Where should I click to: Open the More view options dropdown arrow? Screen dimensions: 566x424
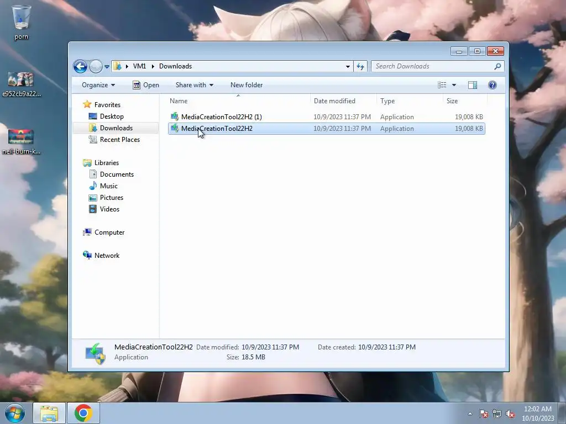(454, 85)
